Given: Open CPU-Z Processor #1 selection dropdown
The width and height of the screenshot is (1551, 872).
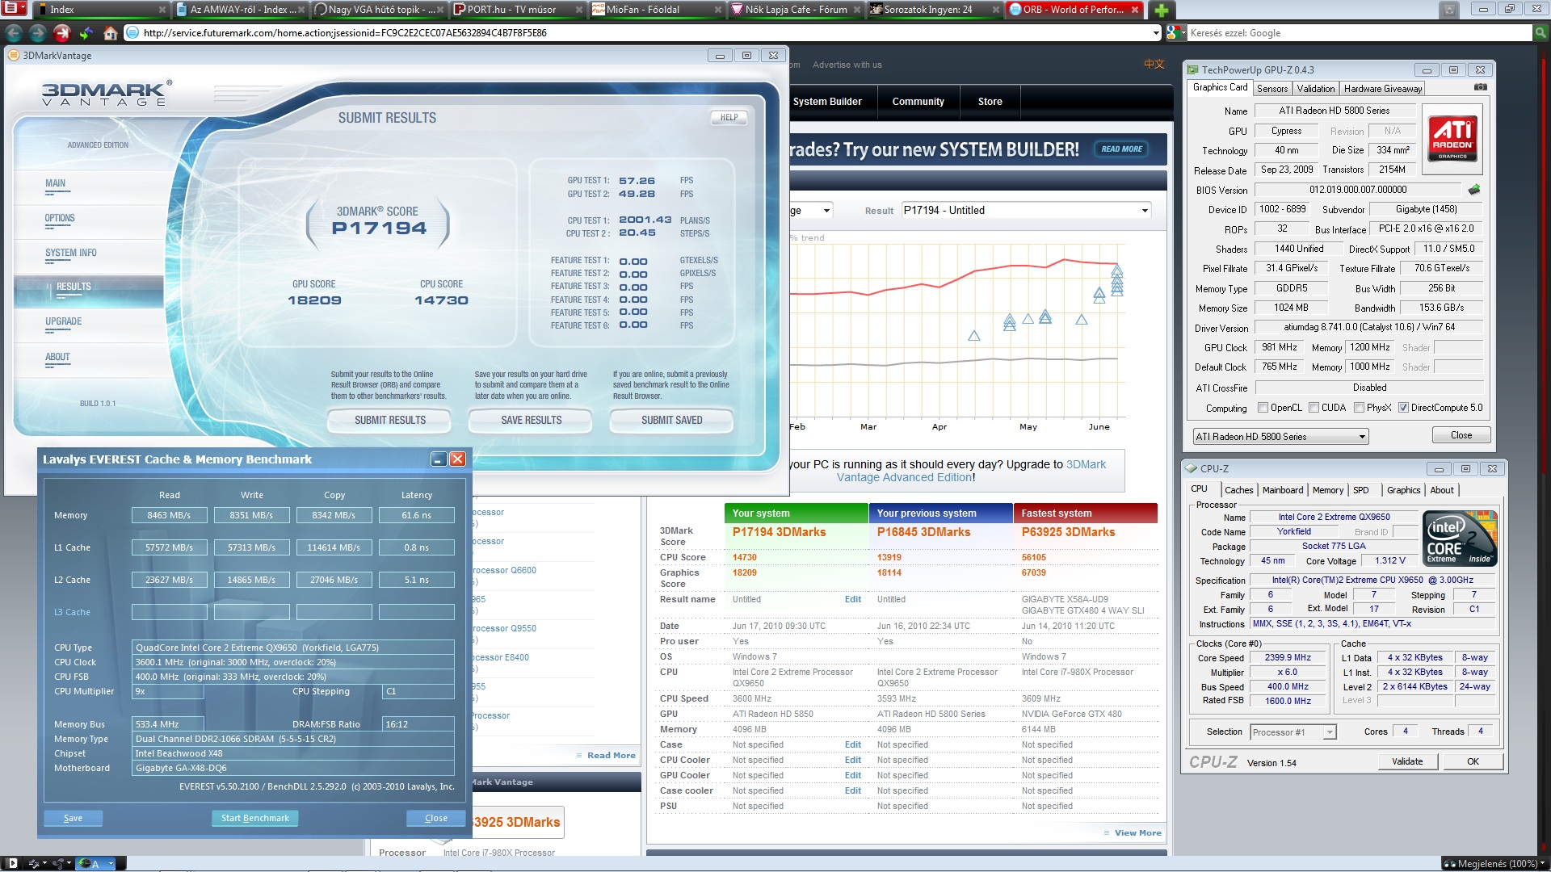Looking at the screenshot, I should pos(1292,732).
